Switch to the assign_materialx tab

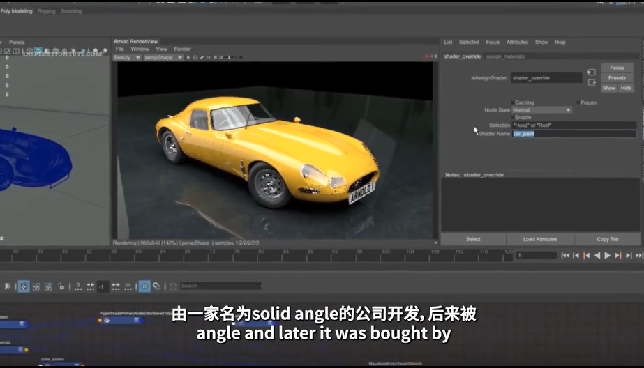coord(505,56)
